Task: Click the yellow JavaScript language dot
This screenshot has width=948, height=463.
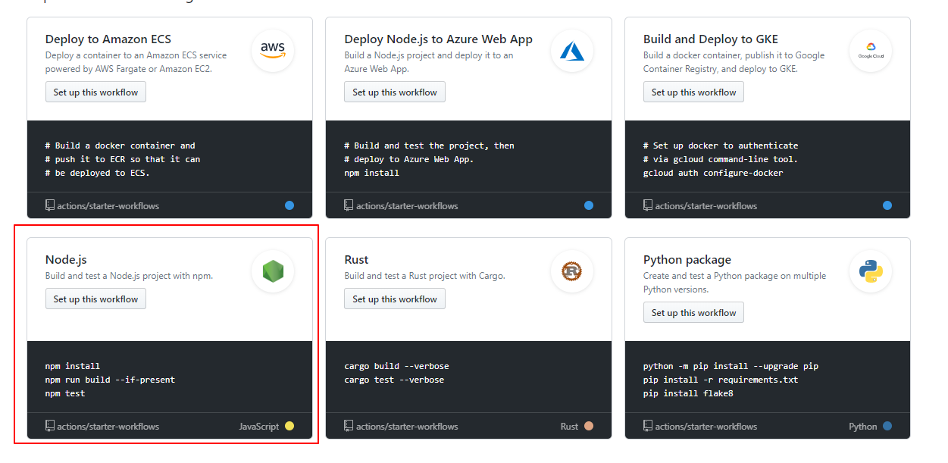Action: 289,426
